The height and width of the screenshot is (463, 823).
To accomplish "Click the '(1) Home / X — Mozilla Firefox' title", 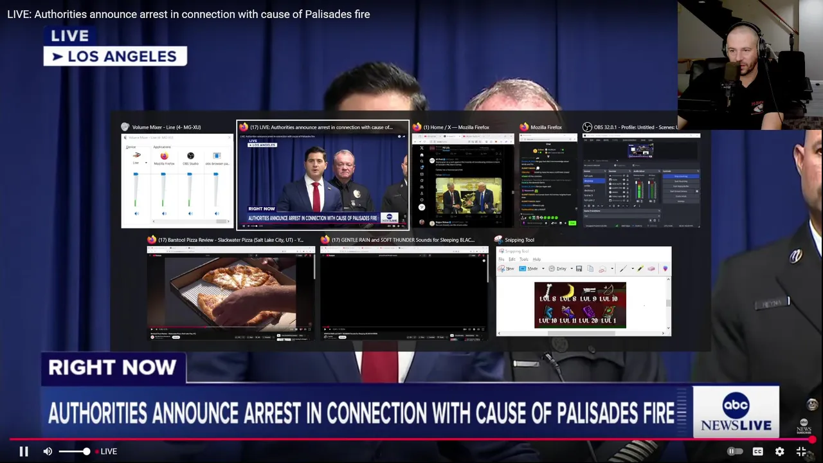I will 457,127.
